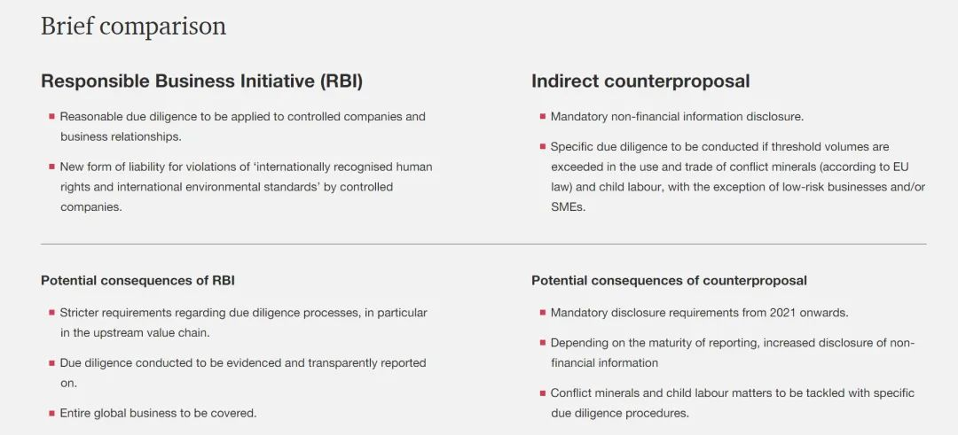Viewport: 958px width, 435px height.
Task: Select the 'Responsible Business Initiative (RBI)' heading
Action: click(x=201, y=82)
